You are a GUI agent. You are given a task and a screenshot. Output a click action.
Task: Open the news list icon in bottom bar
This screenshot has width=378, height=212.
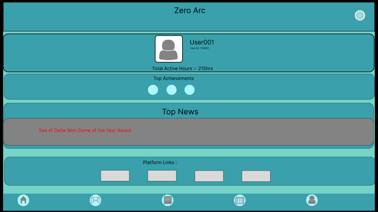[x=168, y=200]
